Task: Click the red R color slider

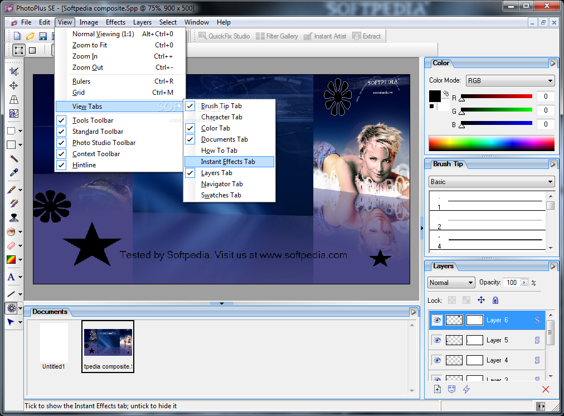Action: pos(497,96)
